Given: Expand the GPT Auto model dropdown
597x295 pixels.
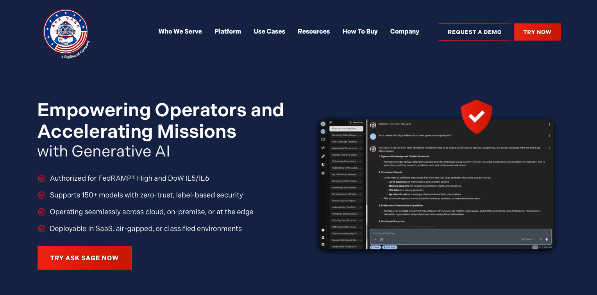Looking at the screenshot, I should pyautogui.click(x=528, y=239).
